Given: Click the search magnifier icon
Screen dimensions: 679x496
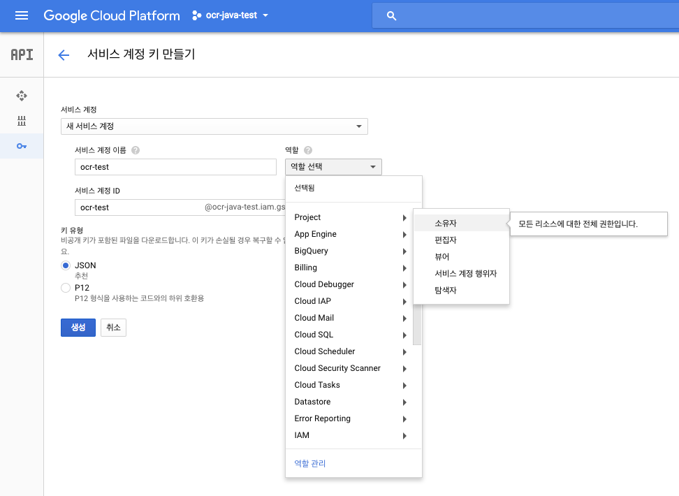Looking at the screenshot, I should (391, 16).
